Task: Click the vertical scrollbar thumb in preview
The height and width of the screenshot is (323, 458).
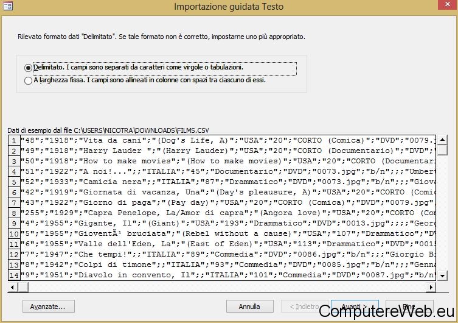Action: tap(442, 150)
